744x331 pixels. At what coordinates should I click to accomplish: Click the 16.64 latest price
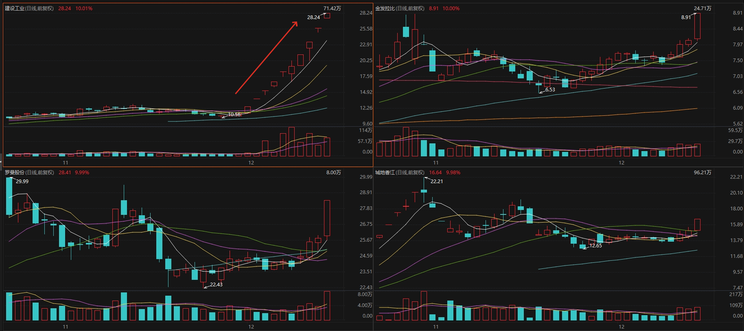click(x=435, y=172)
